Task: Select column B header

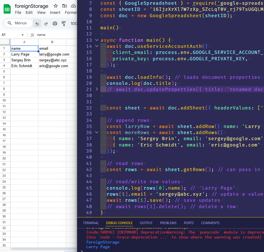Action: [52, 42]
